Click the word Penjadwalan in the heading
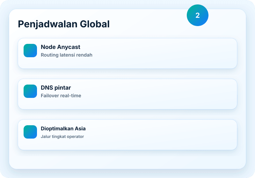The height and width of the screenshot is (178, 255). coord(47,24)
